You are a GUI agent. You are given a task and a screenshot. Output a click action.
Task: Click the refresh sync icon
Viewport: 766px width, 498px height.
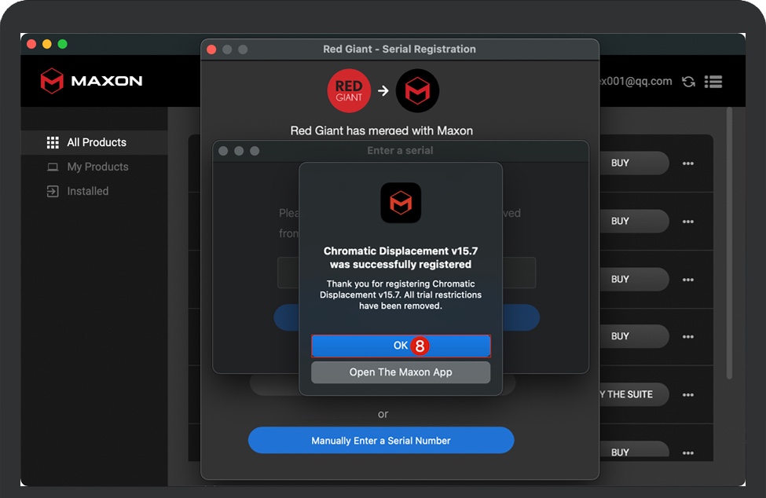[689, 82]
